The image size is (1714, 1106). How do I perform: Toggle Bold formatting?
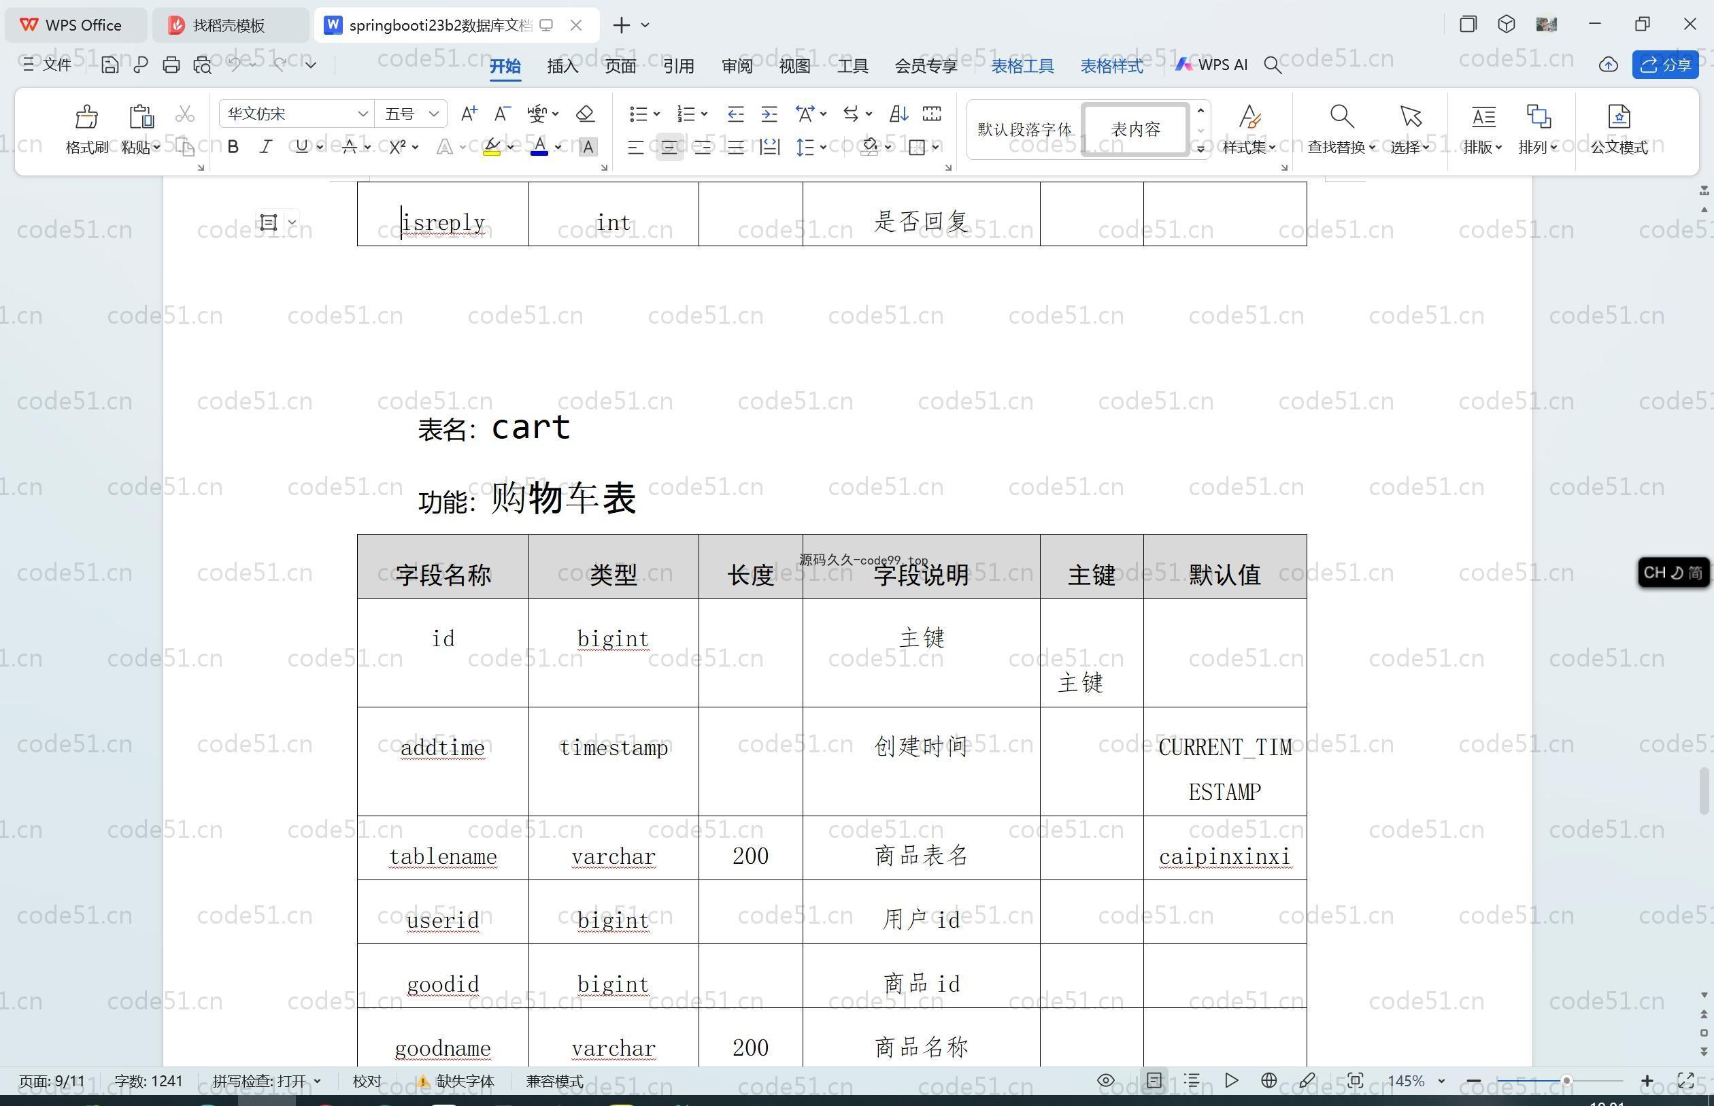(x=233, y=147)
